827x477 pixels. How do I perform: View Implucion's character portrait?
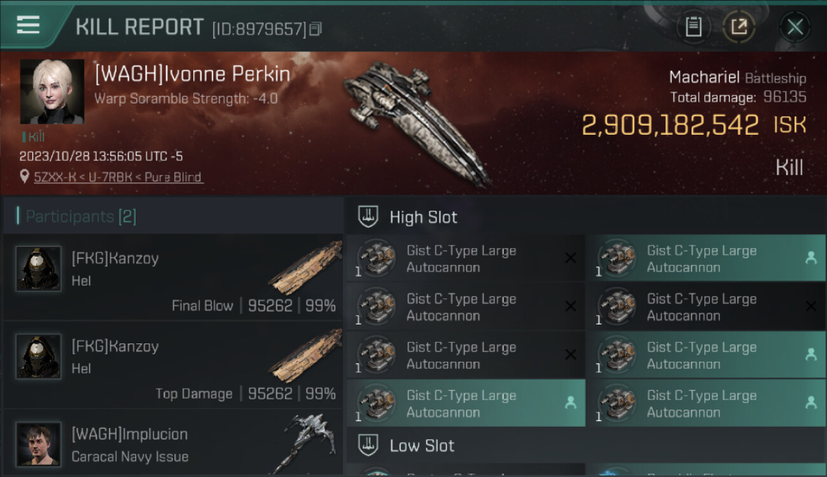click(x=39, y=443)
